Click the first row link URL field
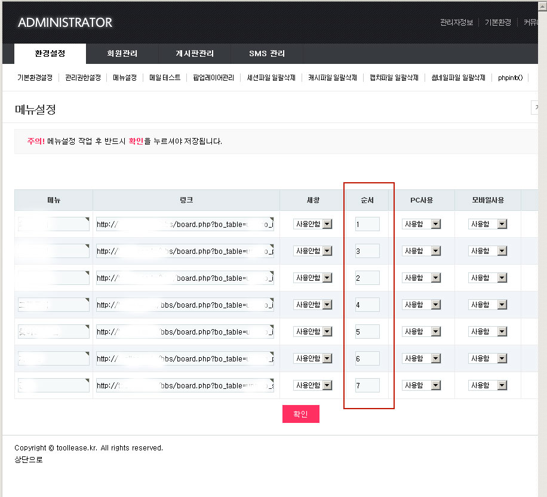 (185, 224)
